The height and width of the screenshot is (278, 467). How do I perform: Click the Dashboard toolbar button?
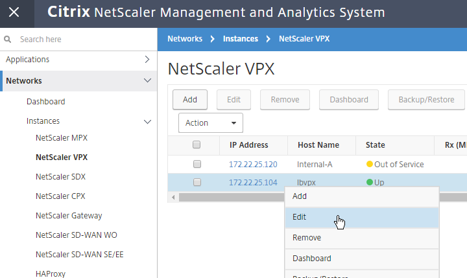click(349, 100)
